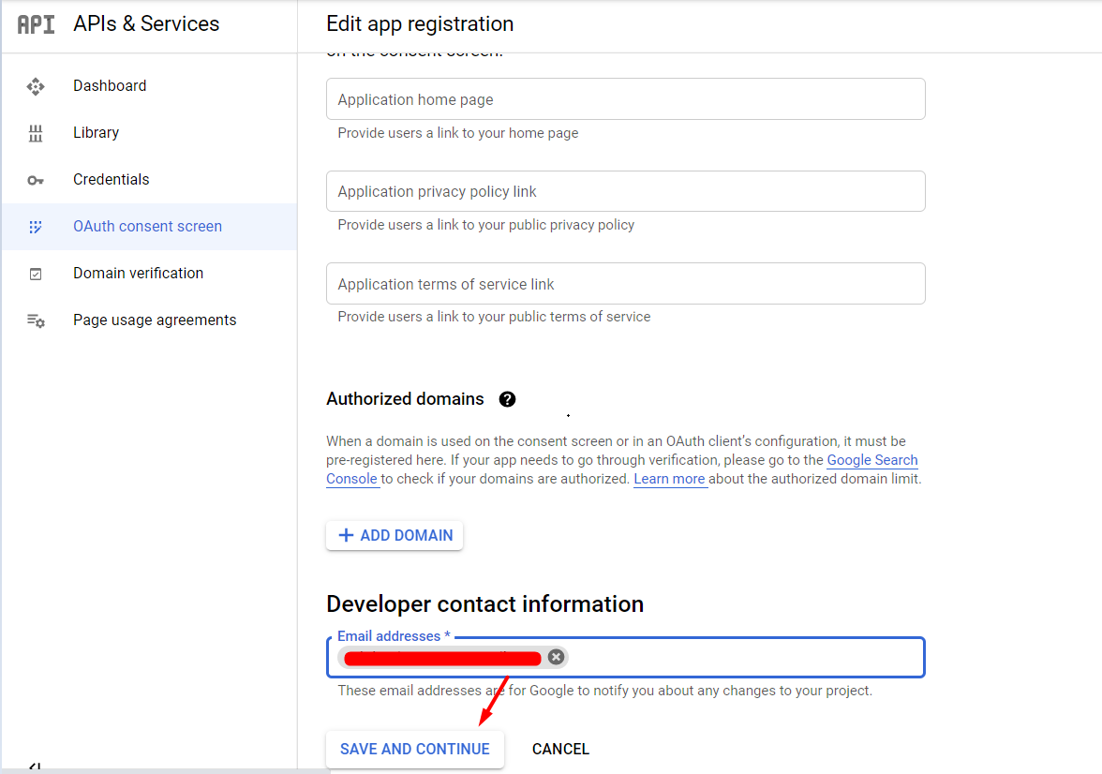Collapse the sidebar with bottom arrow

click(36, 767)
